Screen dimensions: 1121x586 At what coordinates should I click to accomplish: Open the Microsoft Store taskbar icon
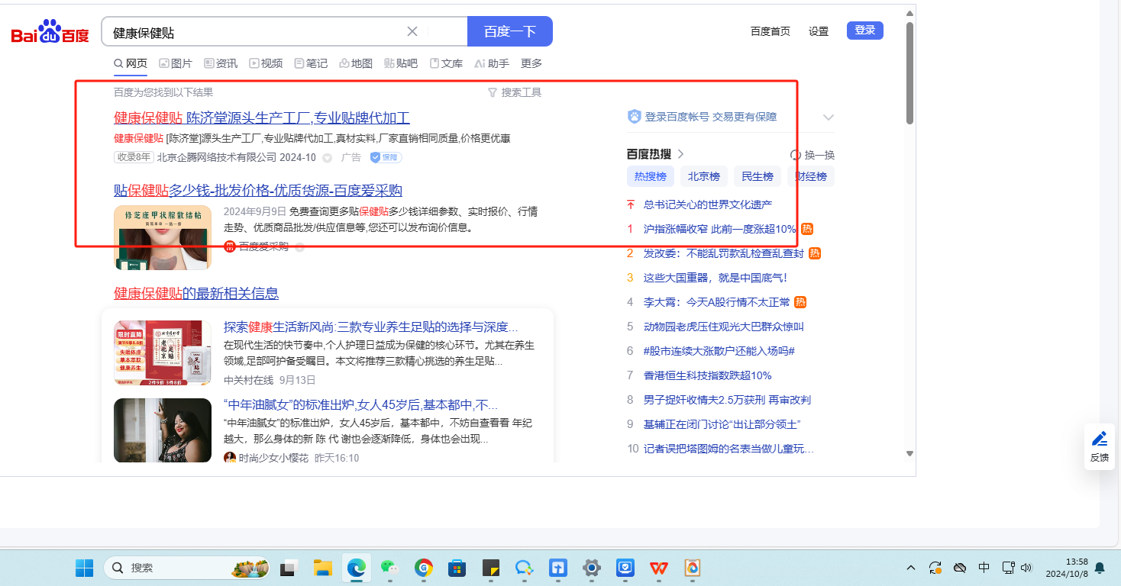pyautogui.click(x=457, y=568)
